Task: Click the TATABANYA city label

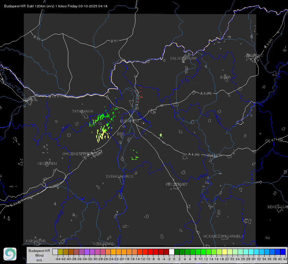Action: 83,111
